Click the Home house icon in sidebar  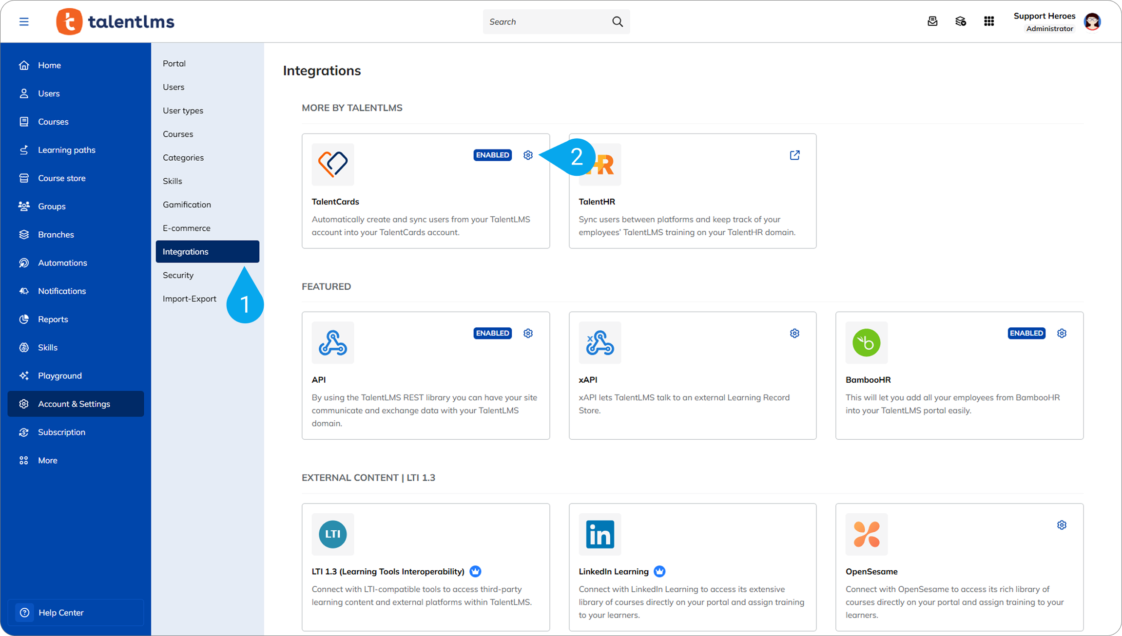[24, 65]
